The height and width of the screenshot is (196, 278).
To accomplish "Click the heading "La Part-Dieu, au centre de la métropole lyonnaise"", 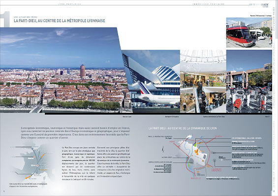I will [60, 21].
